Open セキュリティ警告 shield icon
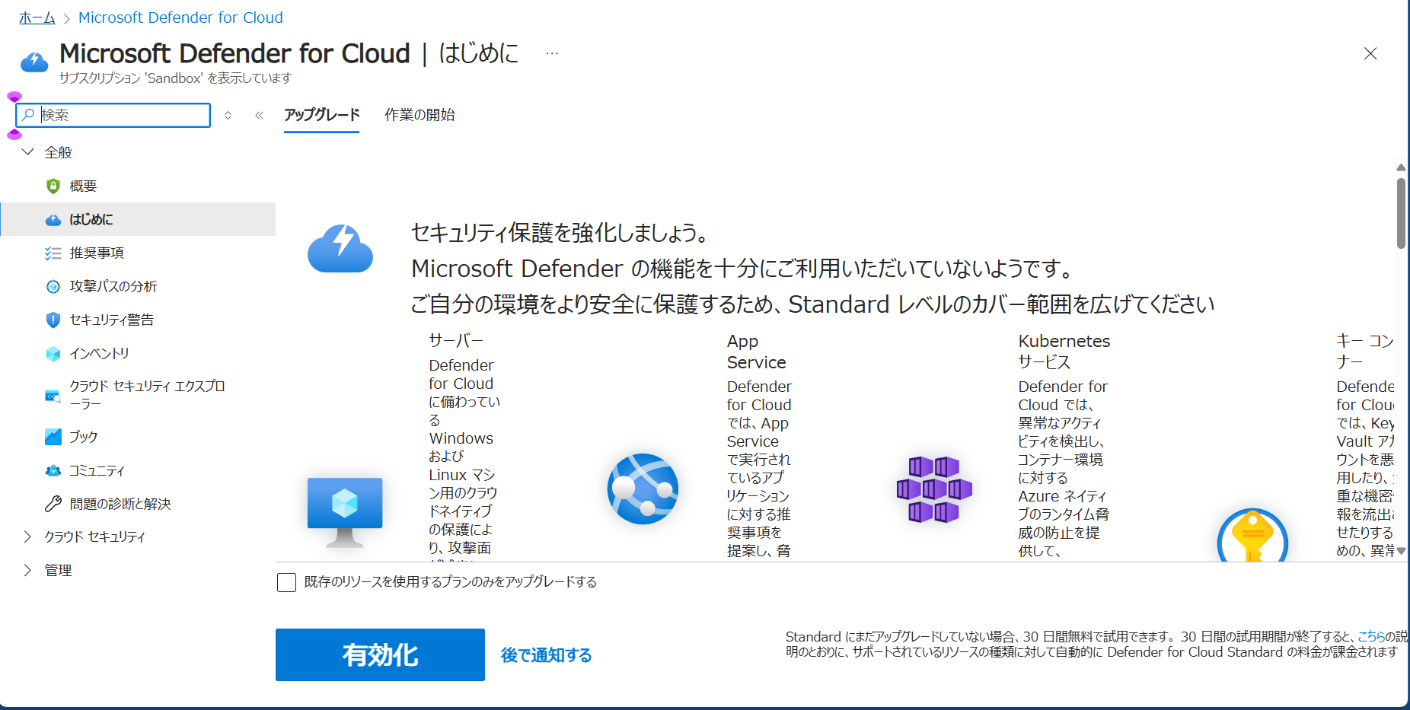Viewport: 1410px width, 710px height. click(53, 320)
